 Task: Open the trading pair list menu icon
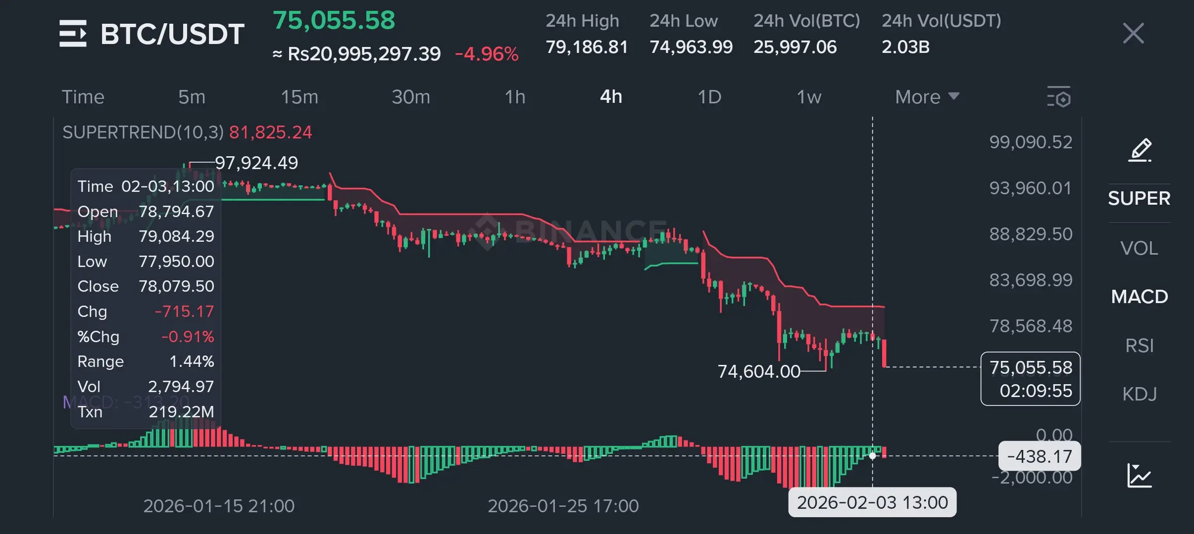tap(73, 34)
